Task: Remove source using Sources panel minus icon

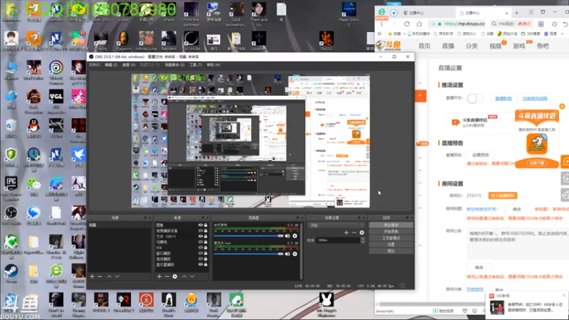Action: tap(167, 277)
